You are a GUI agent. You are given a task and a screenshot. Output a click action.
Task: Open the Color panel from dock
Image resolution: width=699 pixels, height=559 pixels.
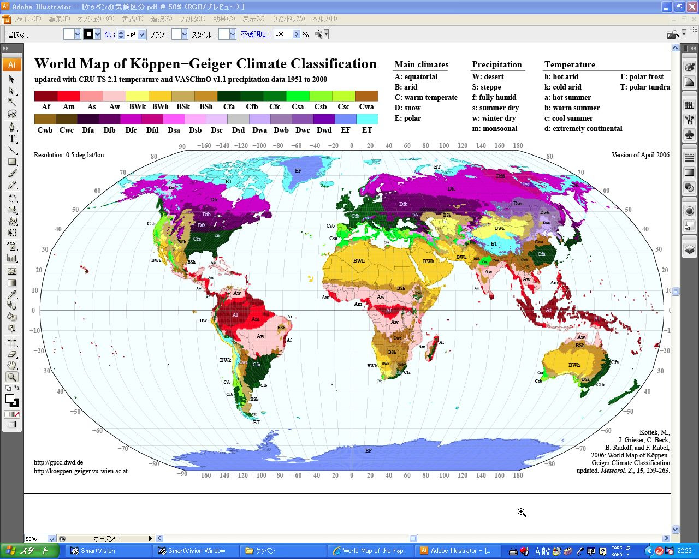click(689, 67)
